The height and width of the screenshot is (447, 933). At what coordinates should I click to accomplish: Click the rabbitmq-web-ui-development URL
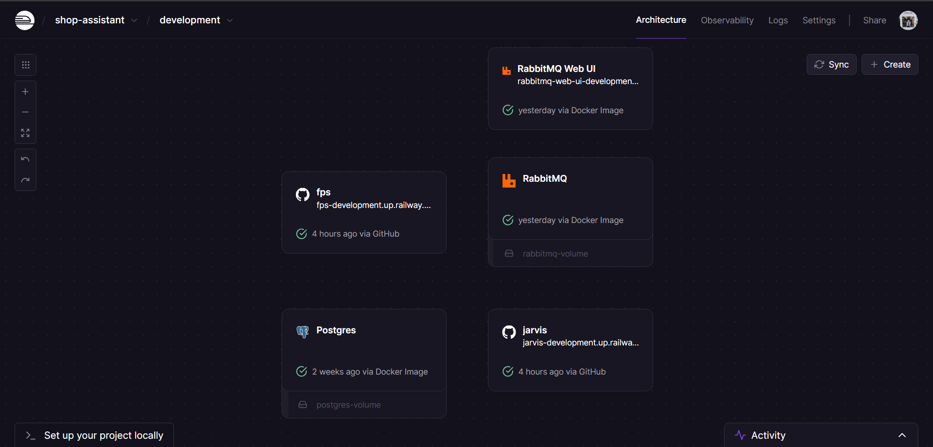click(x=578, y=81)
